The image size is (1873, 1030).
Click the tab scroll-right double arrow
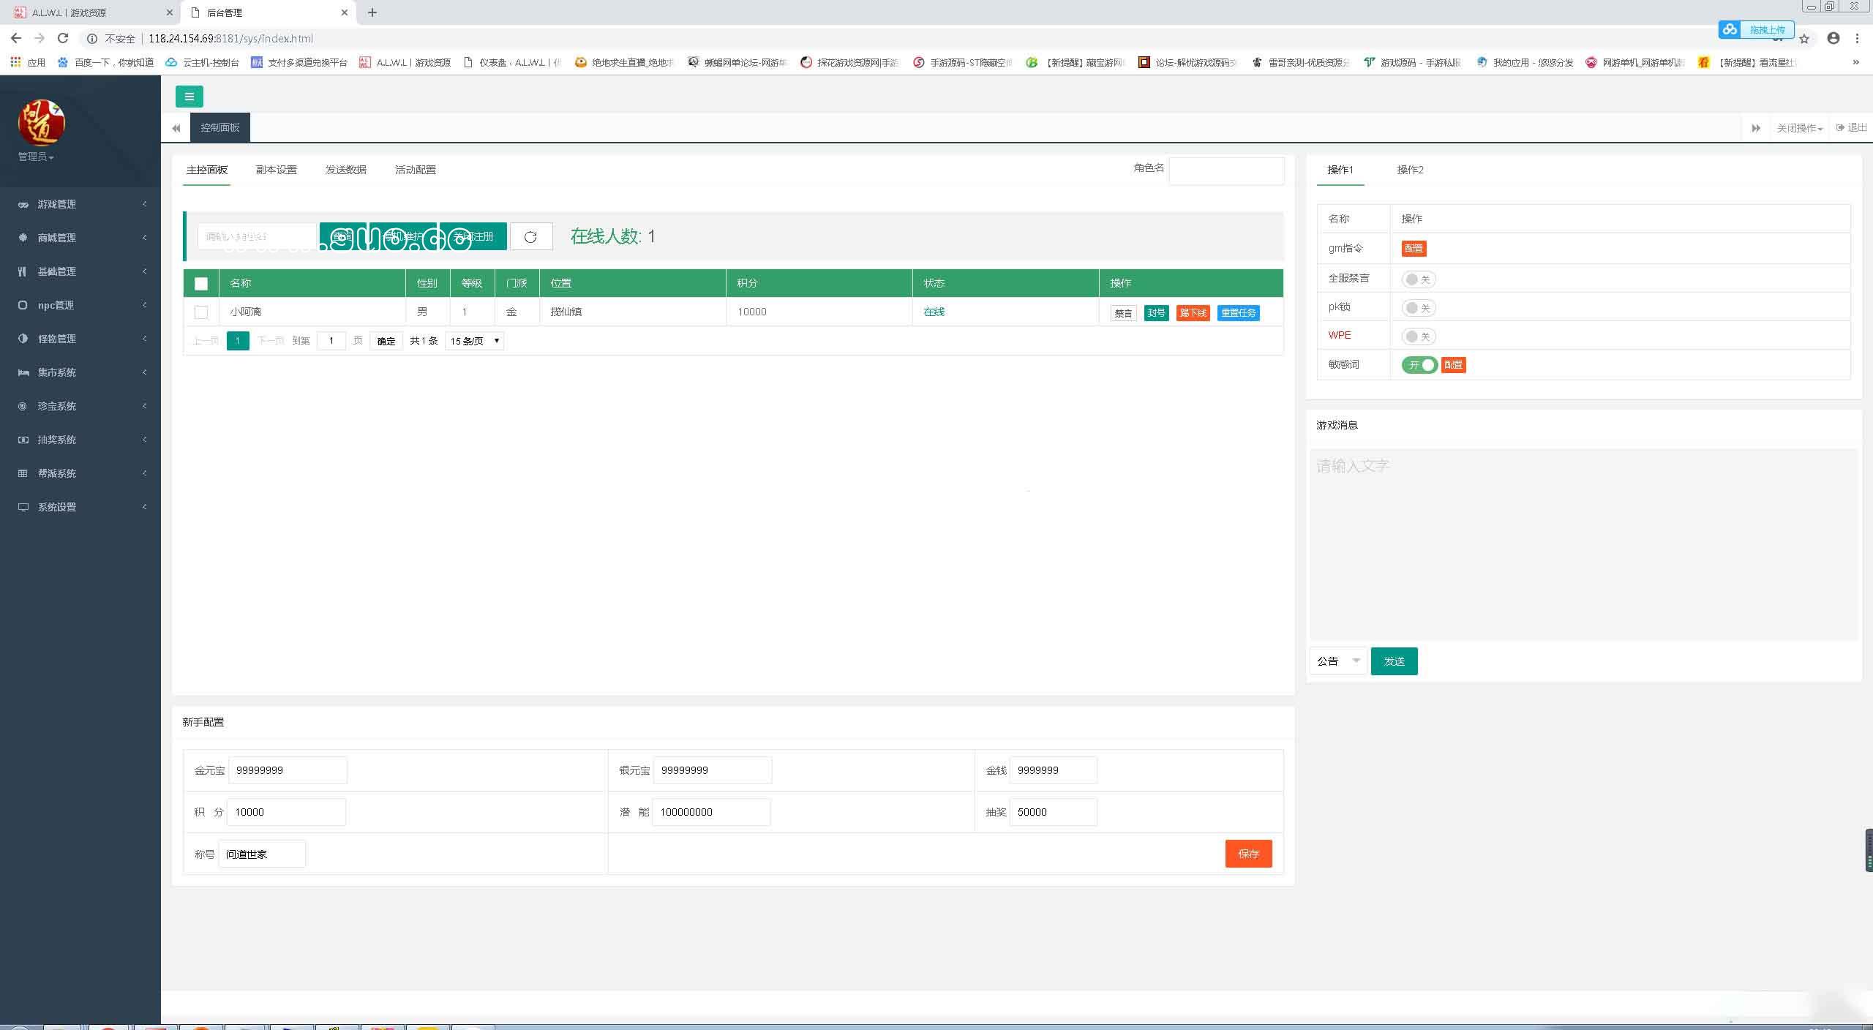click(1755, 128)
